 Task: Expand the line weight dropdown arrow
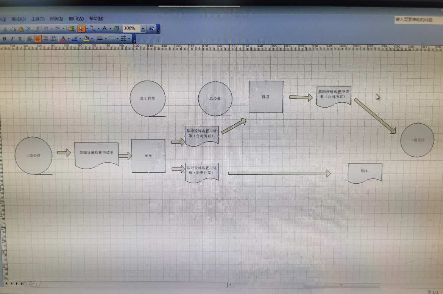point(106,39)
